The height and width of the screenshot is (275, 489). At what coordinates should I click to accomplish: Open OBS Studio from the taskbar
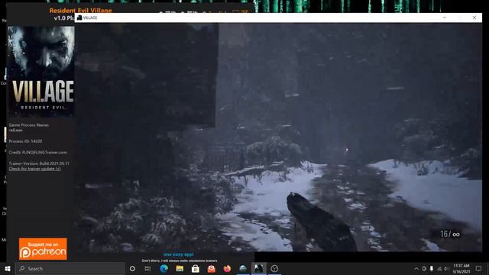point(274,268)
